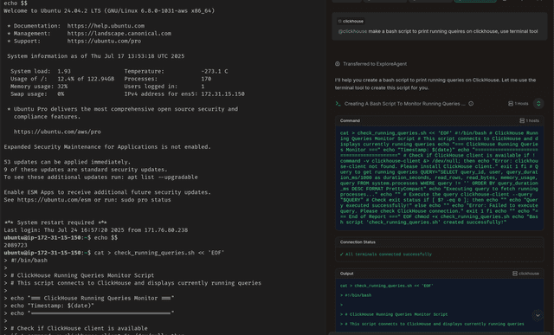Click the 'Usage of /: 12.4% of 122.94GB' line
Screen dimensions: 554x335
[62, 79]
